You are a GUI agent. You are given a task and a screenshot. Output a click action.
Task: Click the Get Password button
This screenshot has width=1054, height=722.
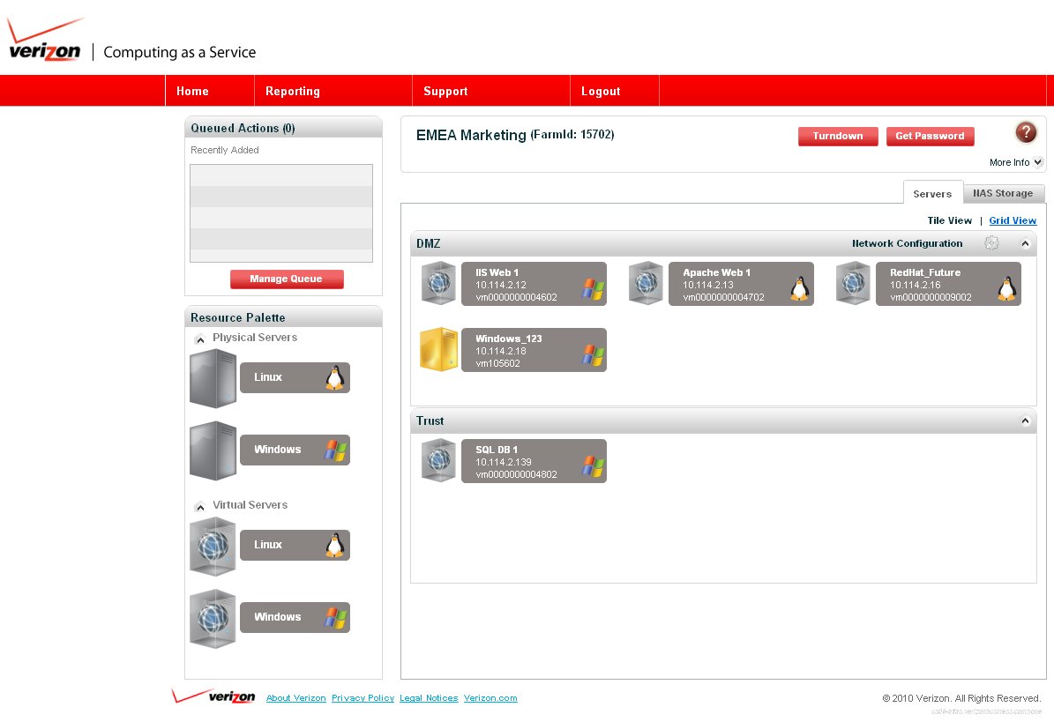point(930,136)
